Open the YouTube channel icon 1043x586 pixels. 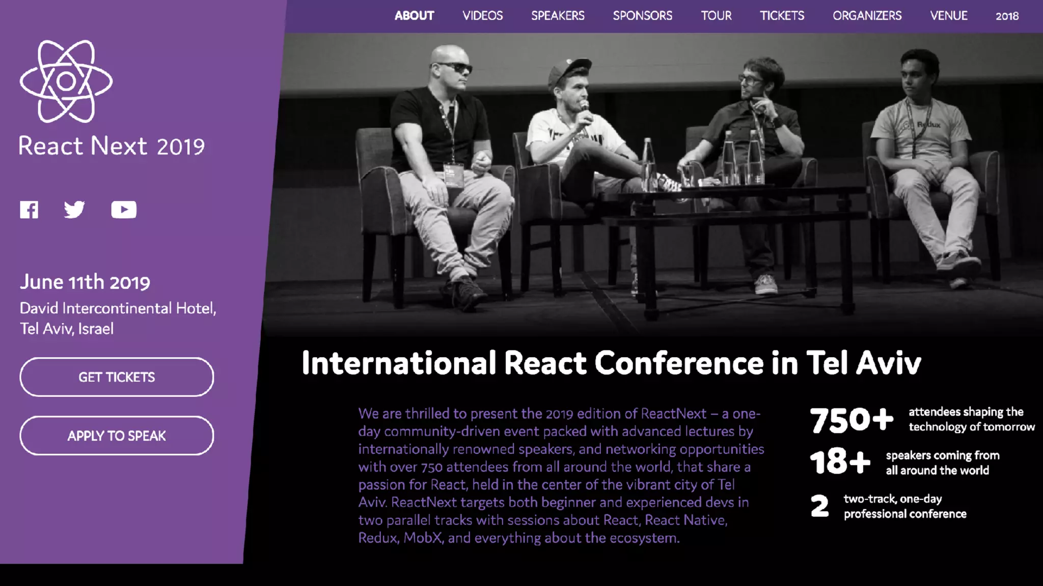pos(124,210)
